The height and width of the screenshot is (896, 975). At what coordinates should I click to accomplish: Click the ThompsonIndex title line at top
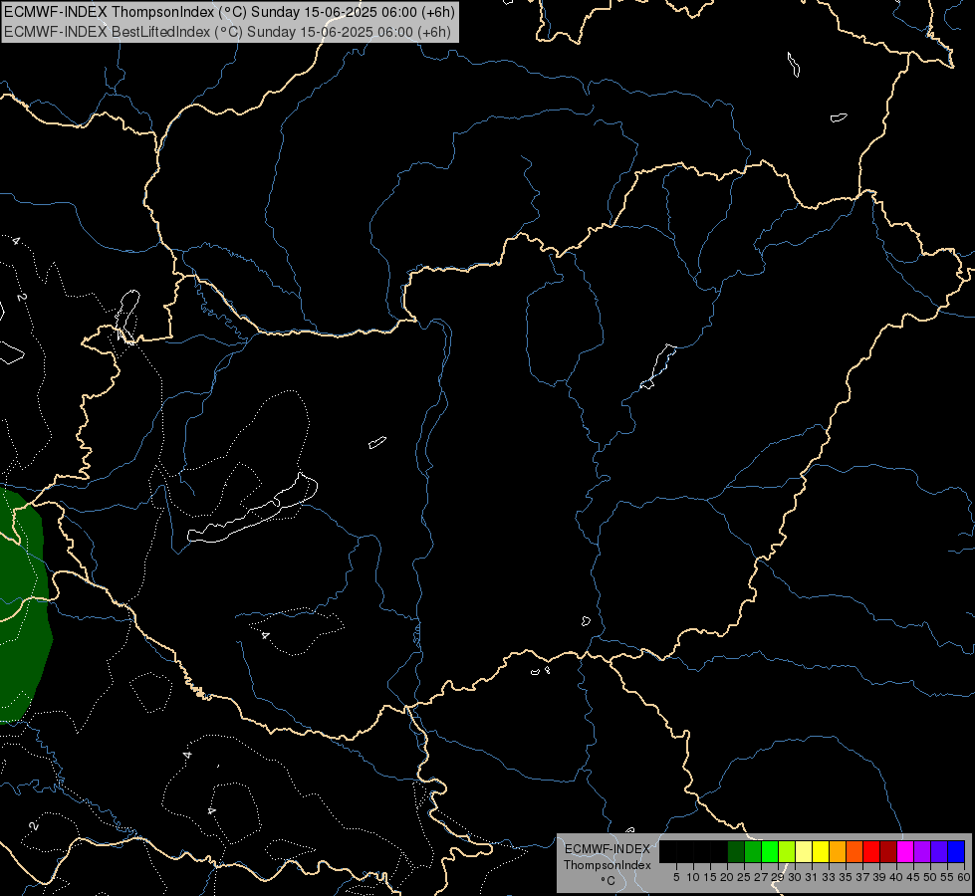click(x=229, y=12)
